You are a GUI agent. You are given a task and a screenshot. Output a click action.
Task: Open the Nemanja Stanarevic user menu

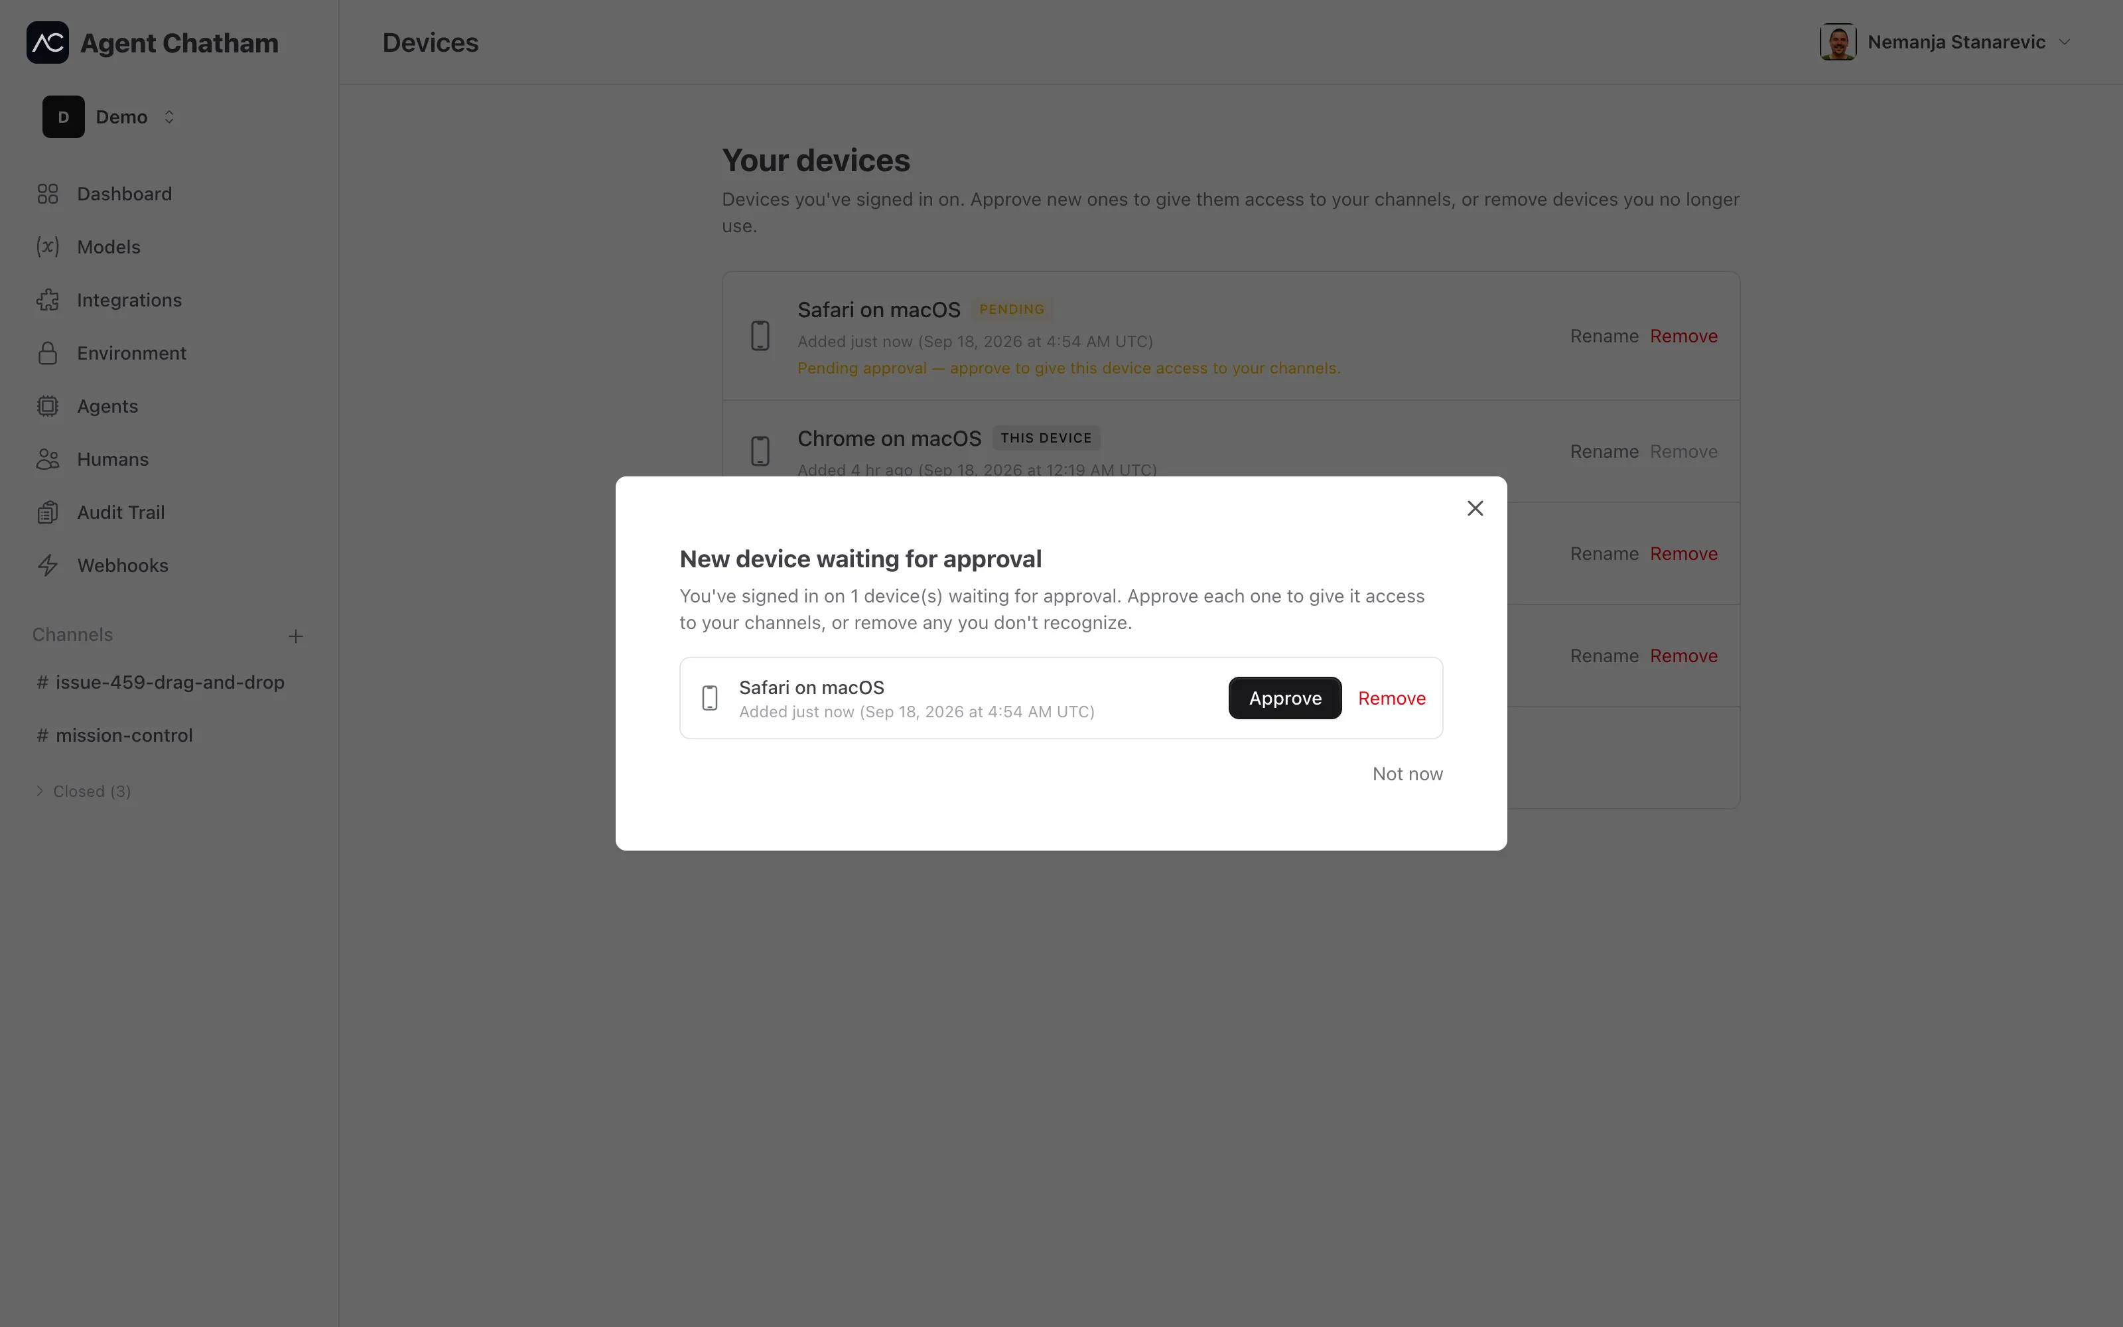coord(1945,42)
